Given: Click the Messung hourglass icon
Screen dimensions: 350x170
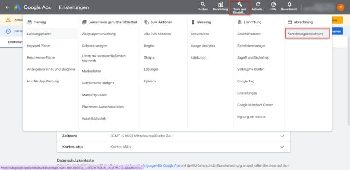Looking at the screenshot, I should click(193, 22).
